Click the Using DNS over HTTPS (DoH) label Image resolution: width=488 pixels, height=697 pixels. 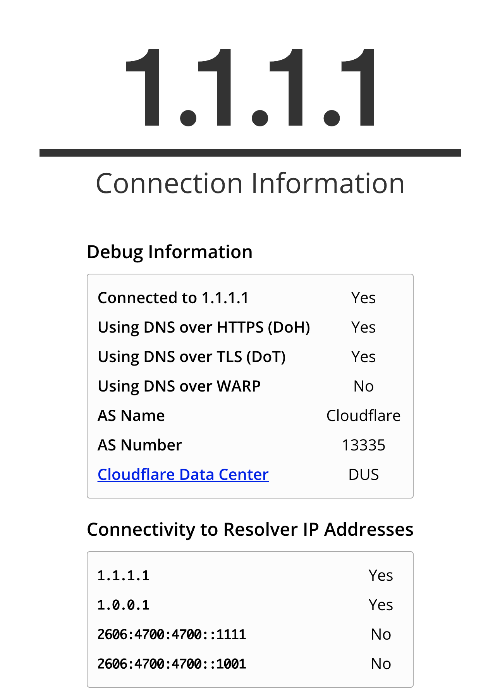204,327
